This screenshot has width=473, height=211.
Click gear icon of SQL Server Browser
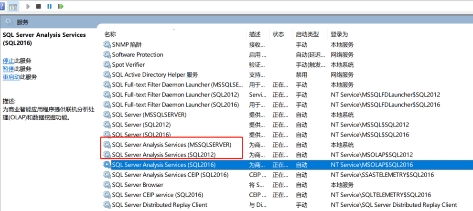click(x=107, y=184)
